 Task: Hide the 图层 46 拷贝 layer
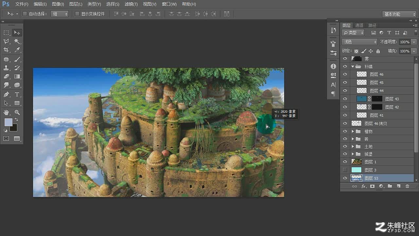click(x=345, y=123)
